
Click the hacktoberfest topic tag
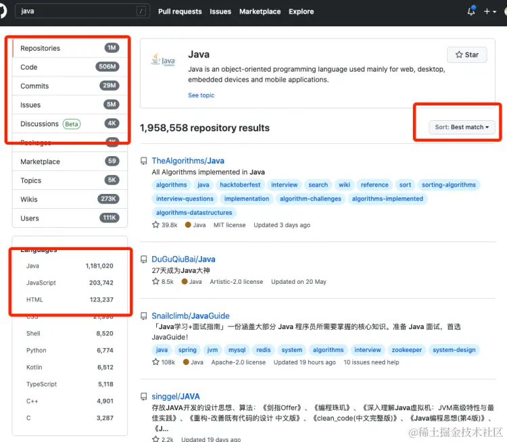(240, 185)
